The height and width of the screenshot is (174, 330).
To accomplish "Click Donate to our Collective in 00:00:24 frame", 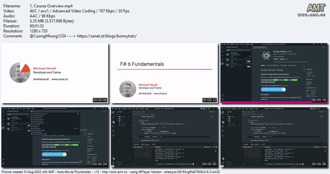I will [x=54, y=154].
